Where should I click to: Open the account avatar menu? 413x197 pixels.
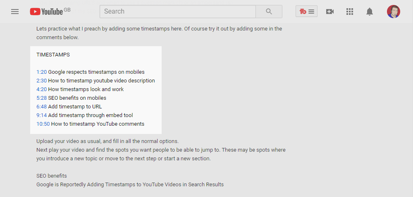pyautogui.click(x=394, y=12)
